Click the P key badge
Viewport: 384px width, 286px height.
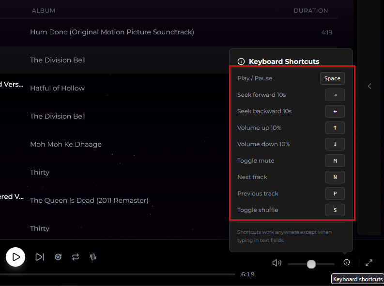(335, 194)
